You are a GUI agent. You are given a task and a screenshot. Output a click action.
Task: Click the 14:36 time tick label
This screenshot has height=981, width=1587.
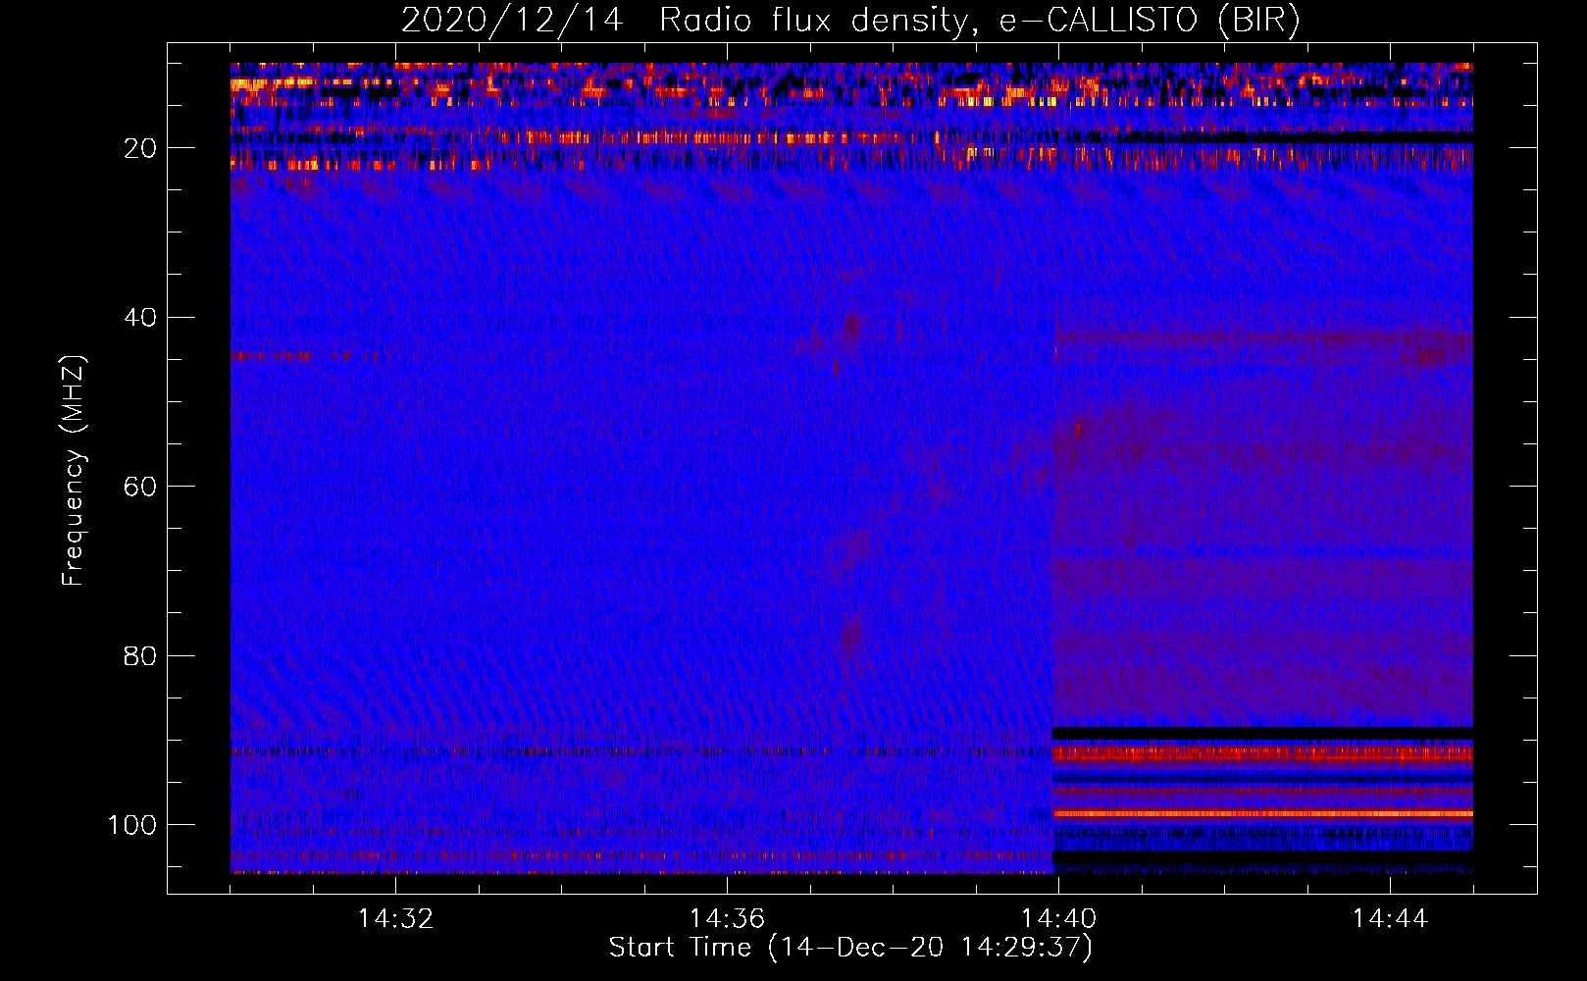point(727,919)
